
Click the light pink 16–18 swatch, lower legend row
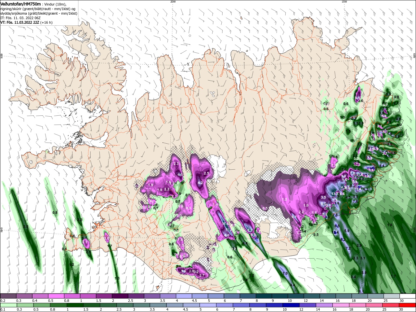pyautogui.click(x=341, y=305)
